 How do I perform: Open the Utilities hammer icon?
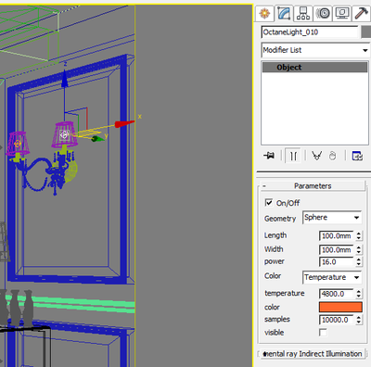(x=361, y=13)
